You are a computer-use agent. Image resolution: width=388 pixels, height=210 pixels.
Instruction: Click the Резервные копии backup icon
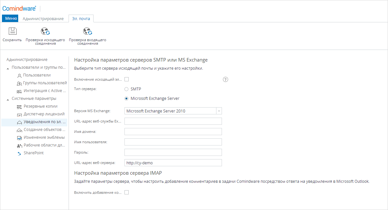[x=19, y=107]
